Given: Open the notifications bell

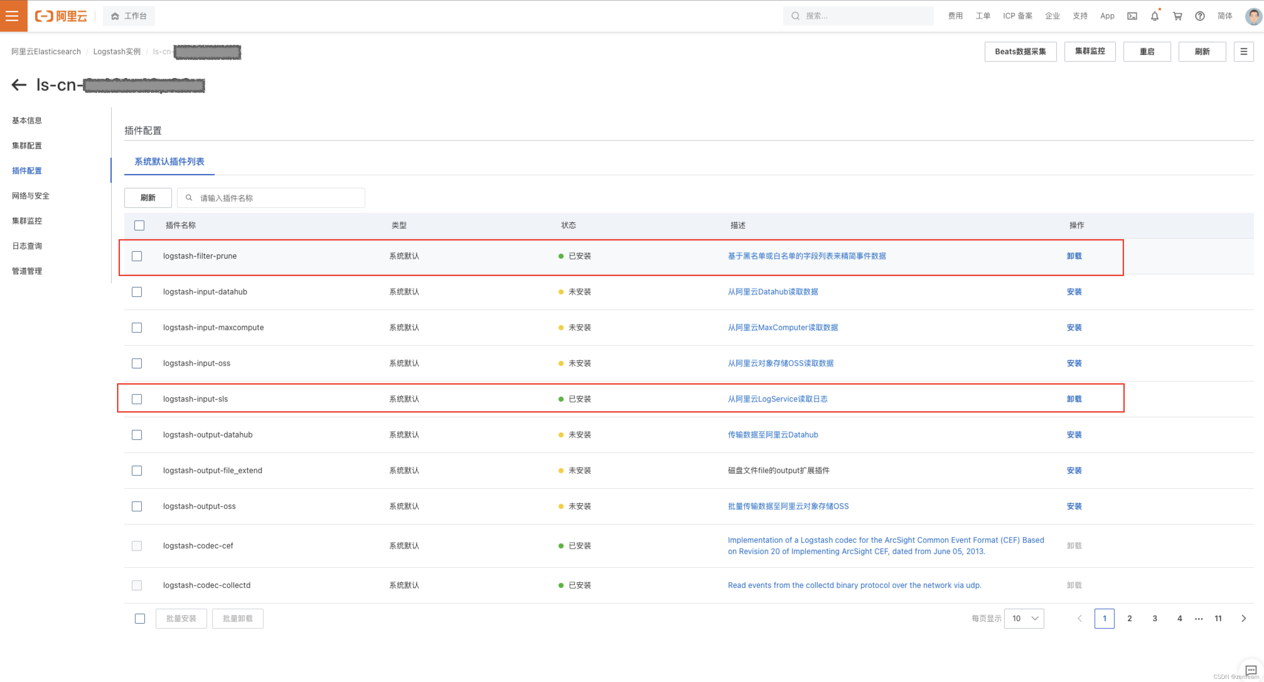Looking at the screenshot, I should point(1154,16).
